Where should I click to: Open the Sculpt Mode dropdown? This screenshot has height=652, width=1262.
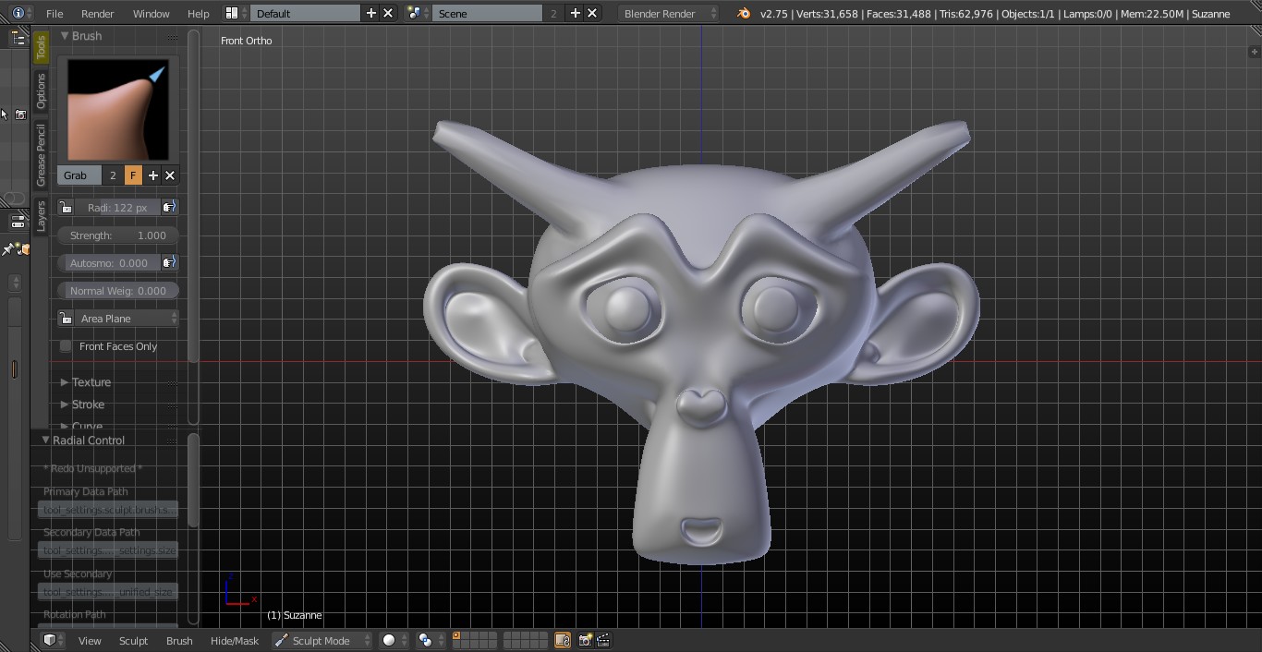click(x=322, y=640)
